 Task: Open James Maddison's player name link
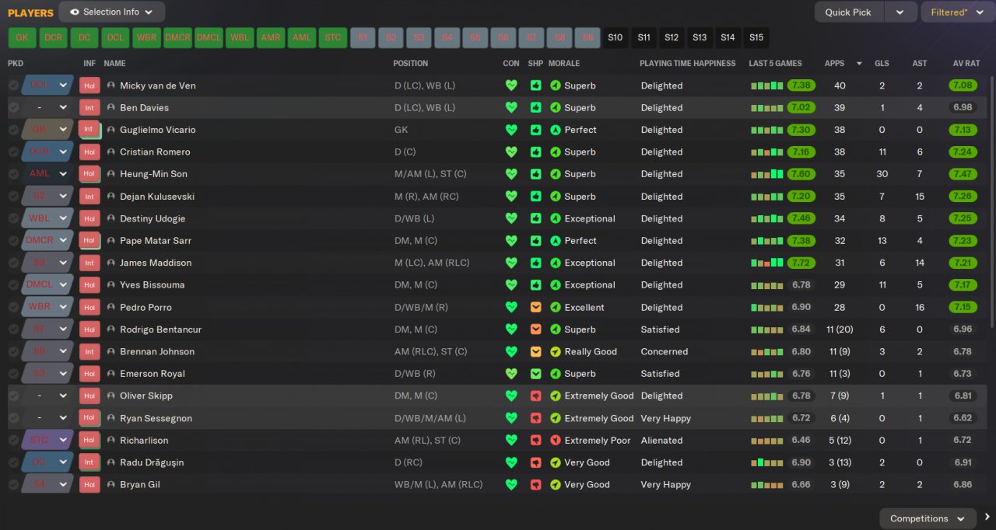156,263
